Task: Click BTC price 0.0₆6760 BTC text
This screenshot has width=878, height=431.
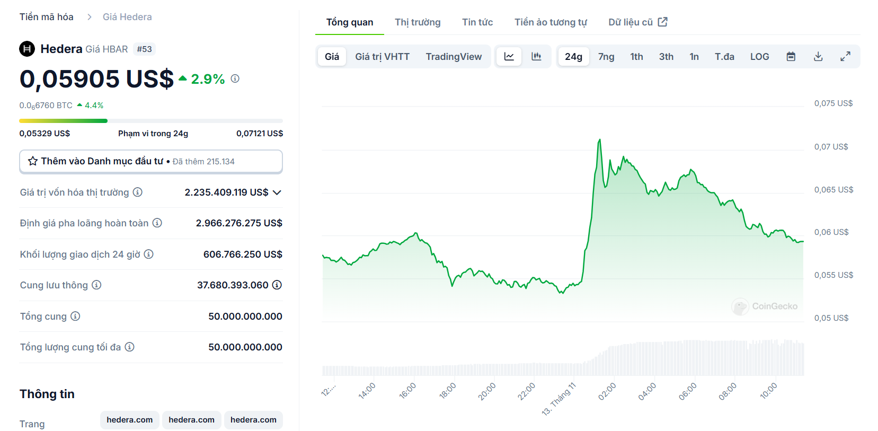Action: coord(46,105)
